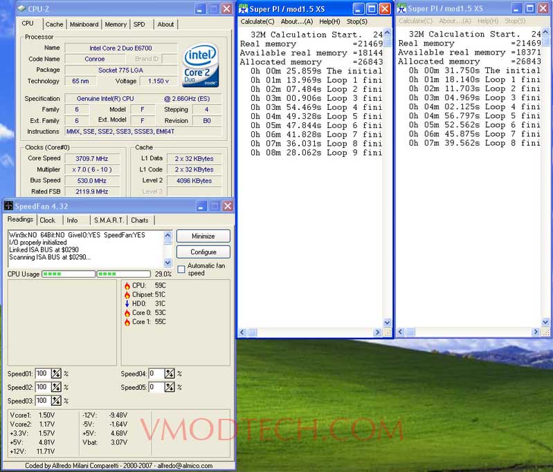Click down arrow of second Super PI scrollbar
The width and height of the screenshot is (553, 472).
pos(545,322)
